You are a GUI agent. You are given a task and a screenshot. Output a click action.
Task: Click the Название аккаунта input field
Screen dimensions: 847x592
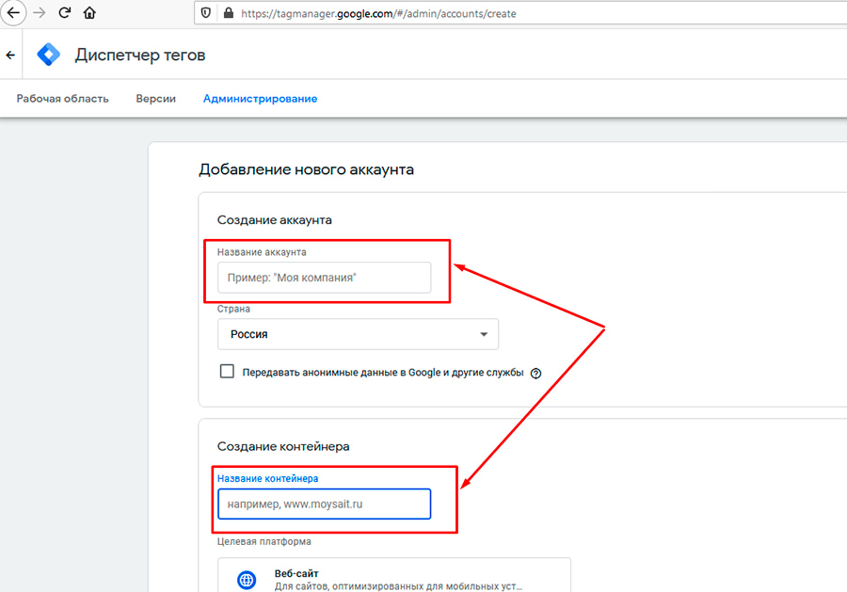[x=324, y=277]
